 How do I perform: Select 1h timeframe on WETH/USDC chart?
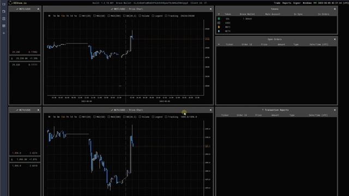tap(68, 117)
